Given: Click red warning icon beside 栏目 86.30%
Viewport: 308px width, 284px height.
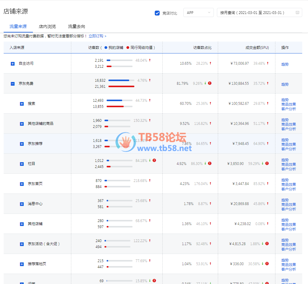Looking at the screenshot, I should [x=210, y=163].
